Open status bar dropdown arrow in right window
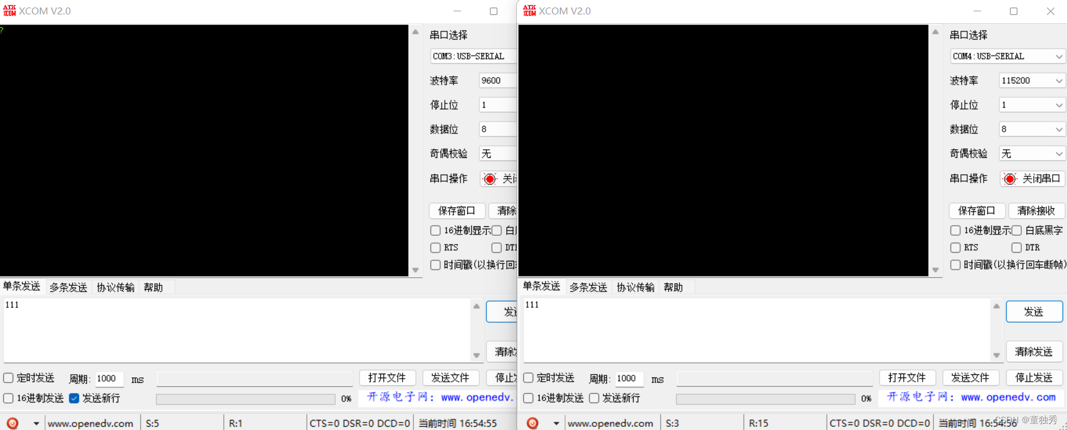The width and height of the screenshot is (1067, 430). (556, 424)
